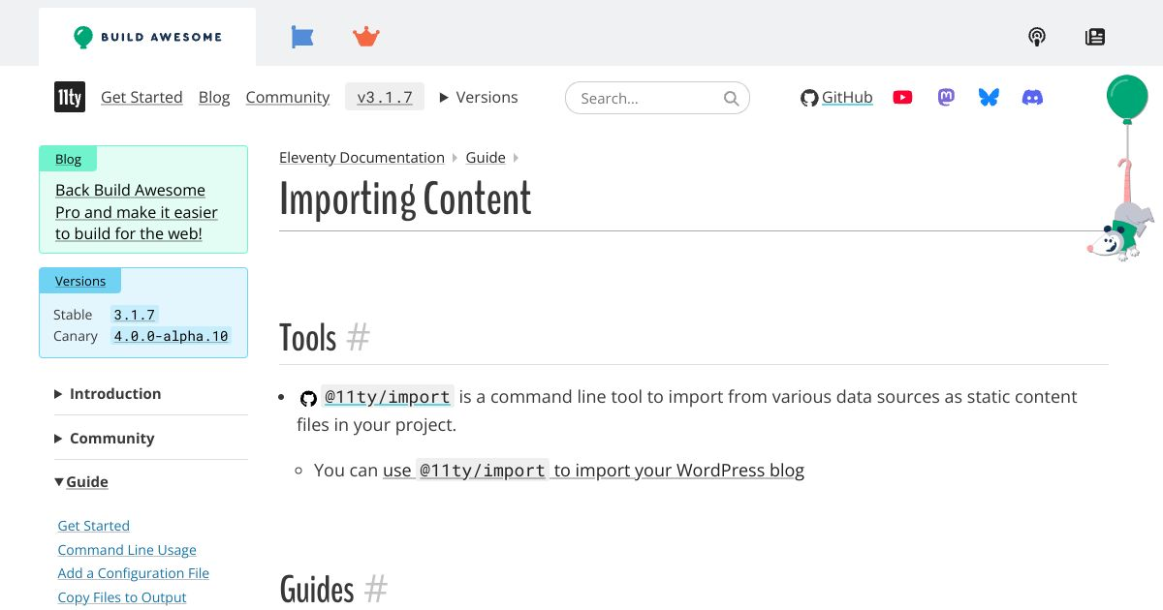Screen dimensions: 1163x610
Task: Open the YouTube icon link
Action: click(x=902, y=97)
